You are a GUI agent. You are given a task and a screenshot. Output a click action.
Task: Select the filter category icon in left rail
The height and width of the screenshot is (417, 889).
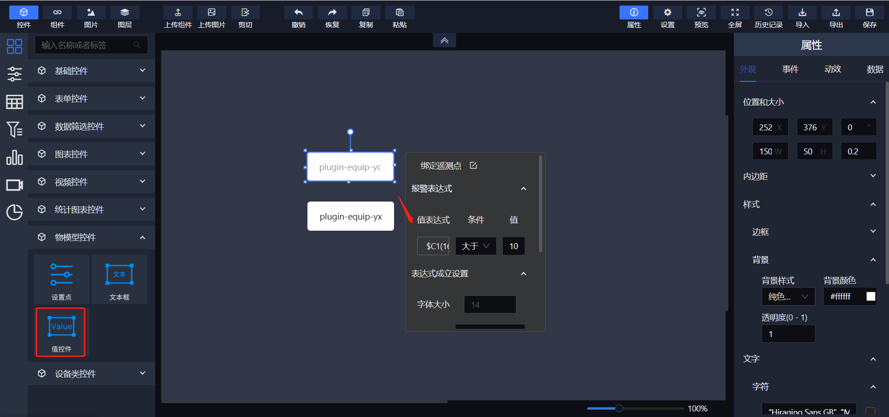tap(14, 129)
